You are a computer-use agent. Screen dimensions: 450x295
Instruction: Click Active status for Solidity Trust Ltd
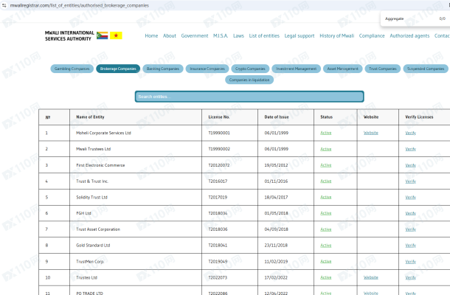(326, 197)
